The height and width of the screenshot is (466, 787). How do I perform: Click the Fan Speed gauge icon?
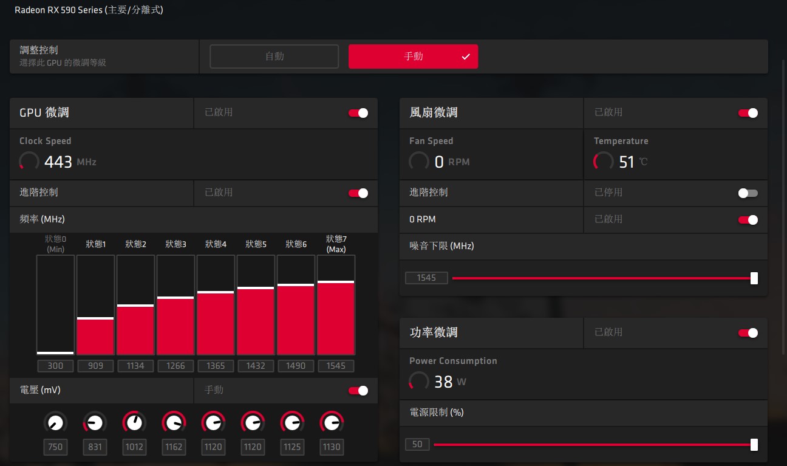tap(418, 162)
